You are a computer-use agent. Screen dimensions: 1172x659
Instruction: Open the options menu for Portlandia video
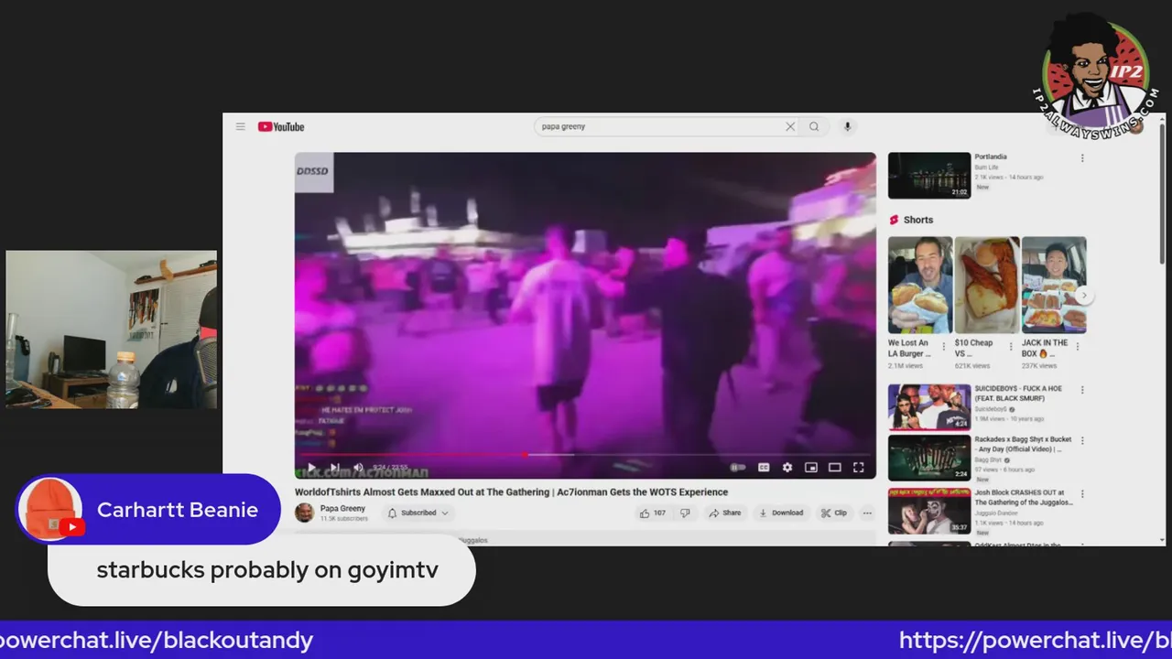click(x=1082, y=158)
